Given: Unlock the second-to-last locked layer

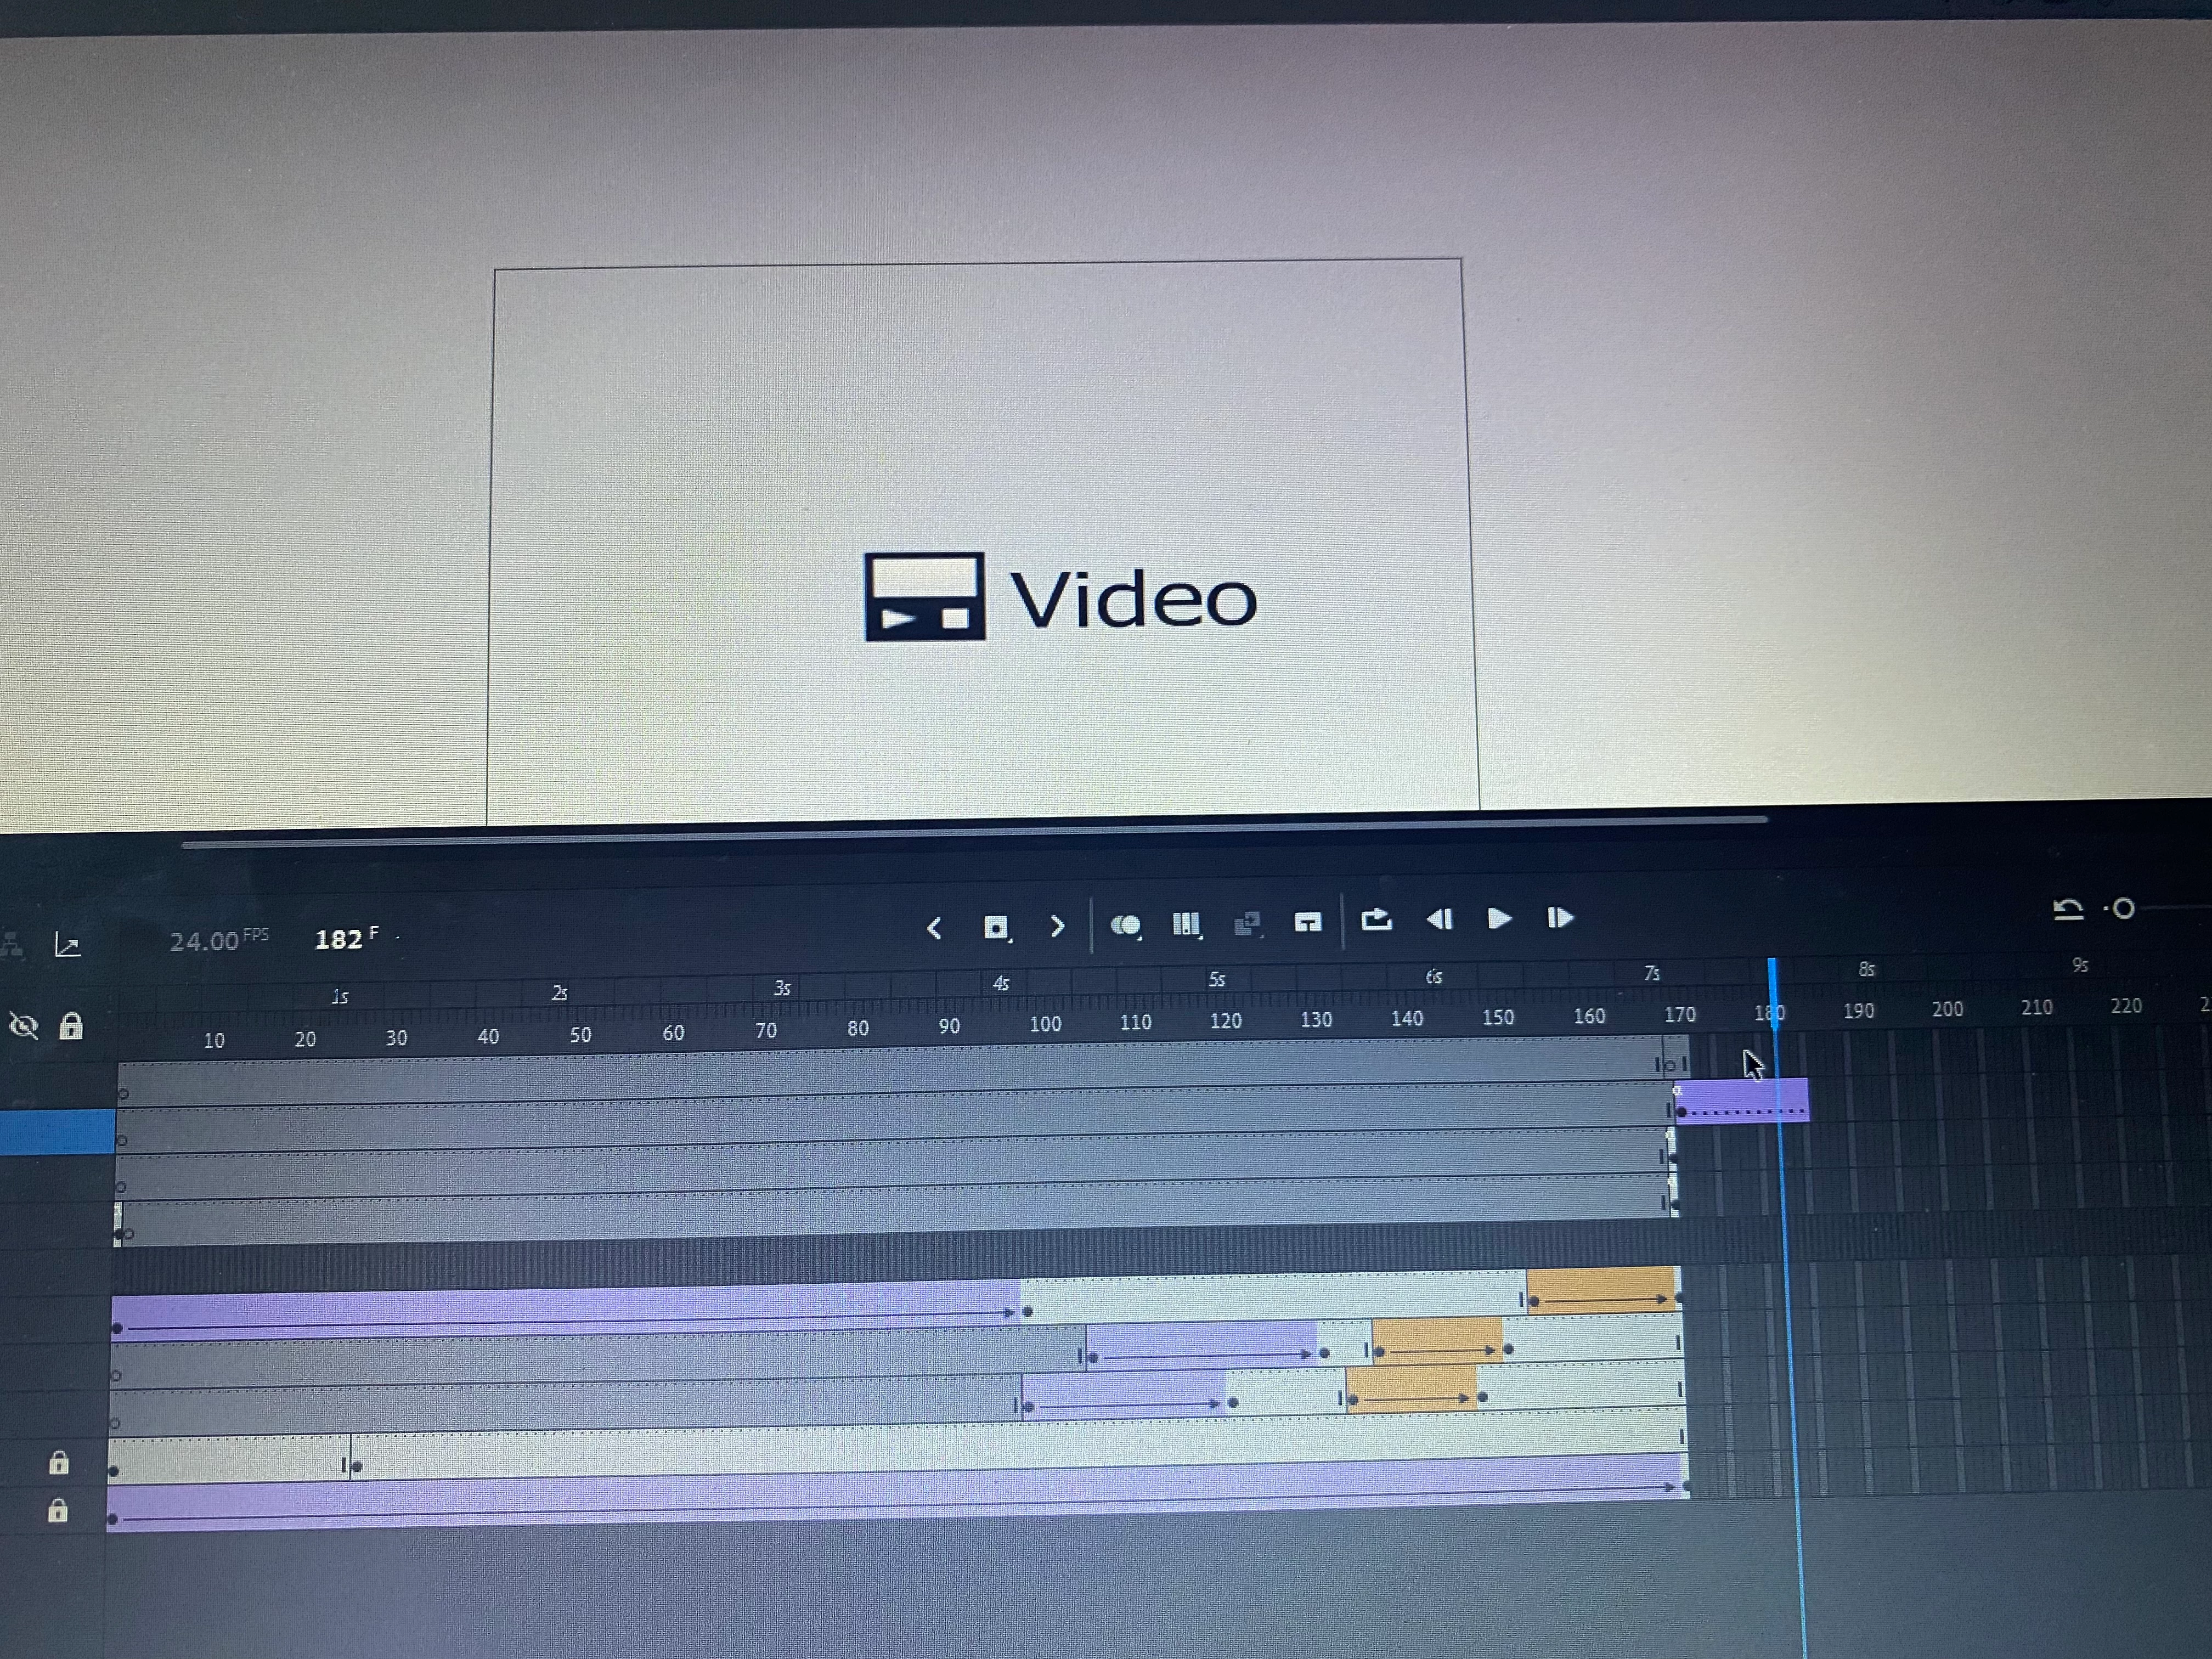Looking at the screenshot, I should pos(59,1463).
